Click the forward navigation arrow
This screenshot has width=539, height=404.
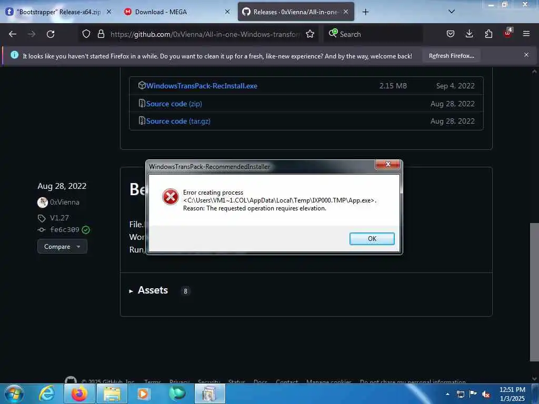click(32, 34)
